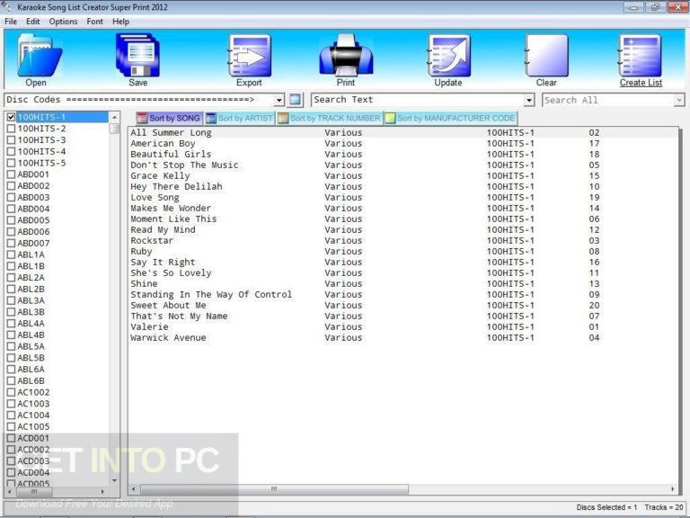690x518 pixels.
Task: Click inside the Search Text field
Action: tap(418, 100)
